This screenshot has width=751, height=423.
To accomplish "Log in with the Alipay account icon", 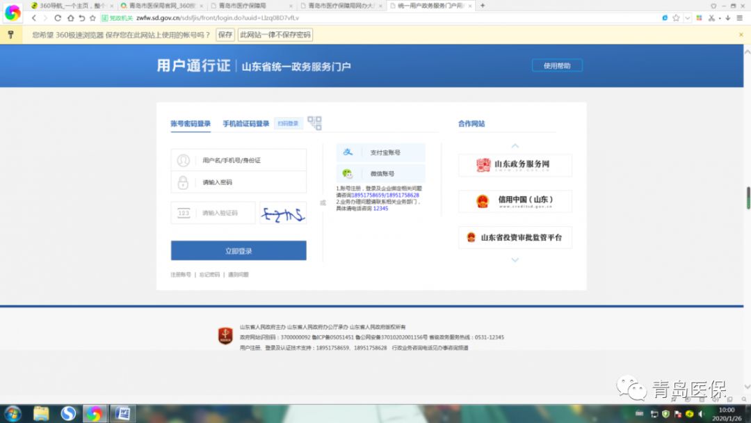I will (381, 152).
